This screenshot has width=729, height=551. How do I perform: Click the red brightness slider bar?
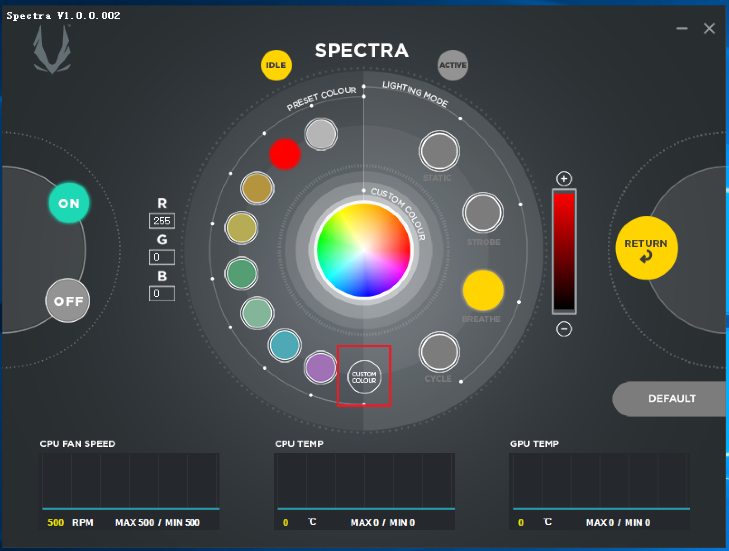point(564,252)
